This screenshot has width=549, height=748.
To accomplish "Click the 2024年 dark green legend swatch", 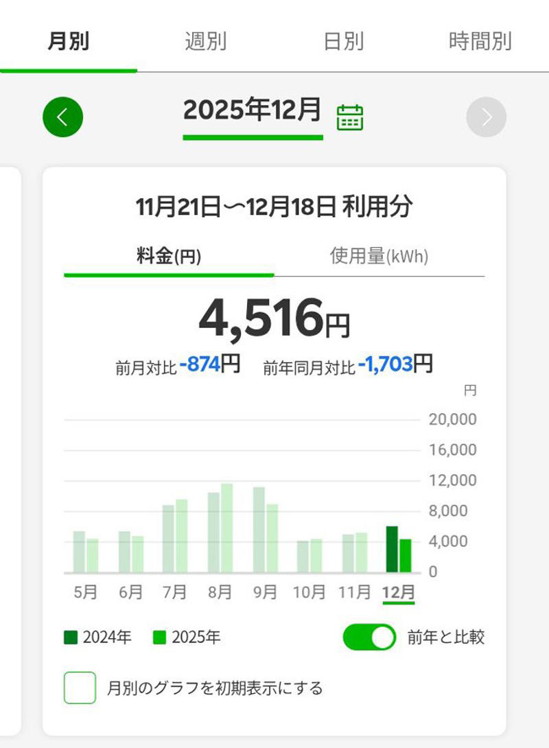I will point(71,638).
